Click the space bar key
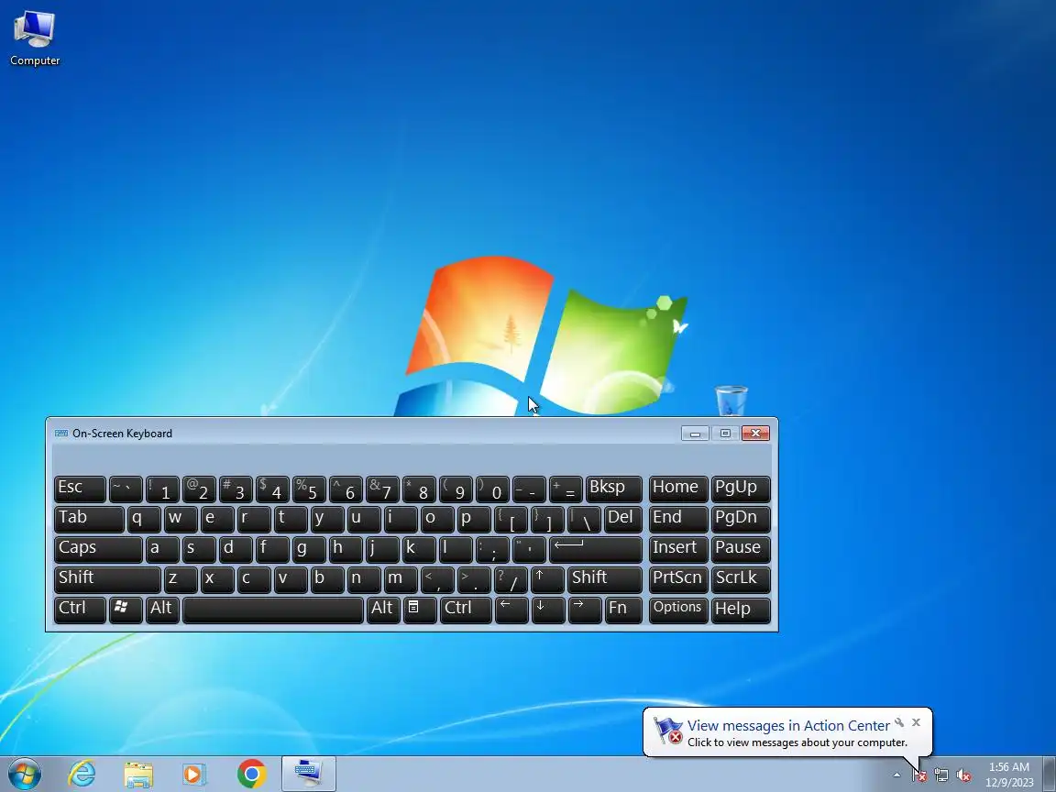The height and width of the screenshot is (792, 1056). [273, 610]
